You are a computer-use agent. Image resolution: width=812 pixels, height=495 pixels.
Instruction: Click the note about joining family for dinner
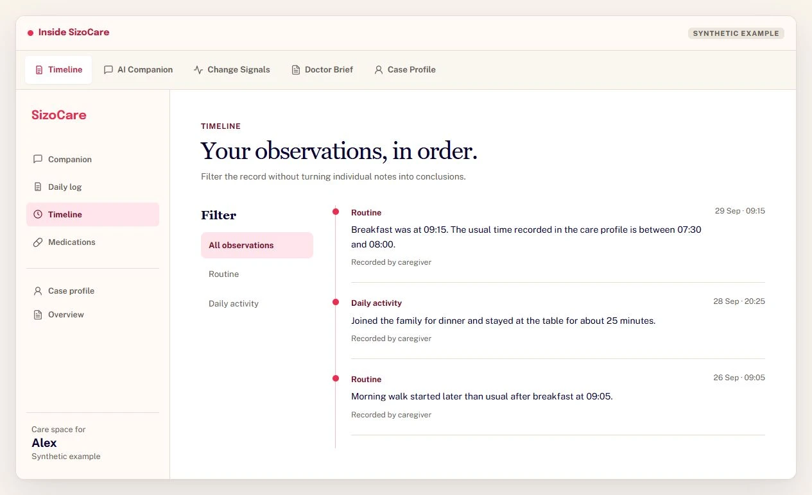coord(503,321)
